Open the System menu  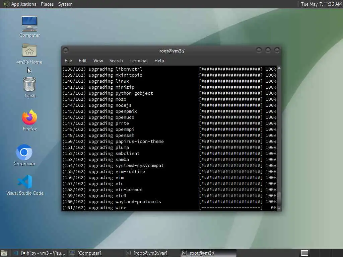click(65, 4)
